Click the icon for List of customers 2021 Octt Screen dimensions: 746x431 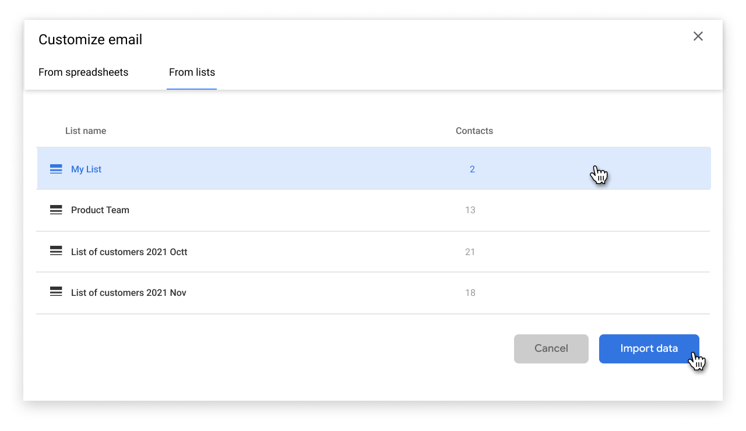(x=56, y=252)
